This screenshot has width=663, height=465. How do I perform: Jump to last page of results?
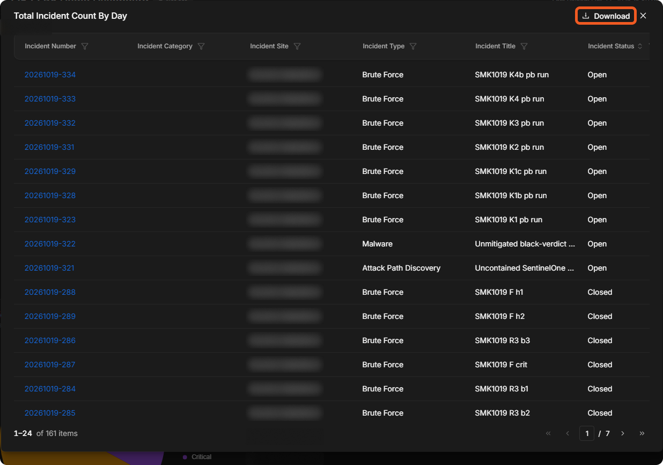click(642, 433)
